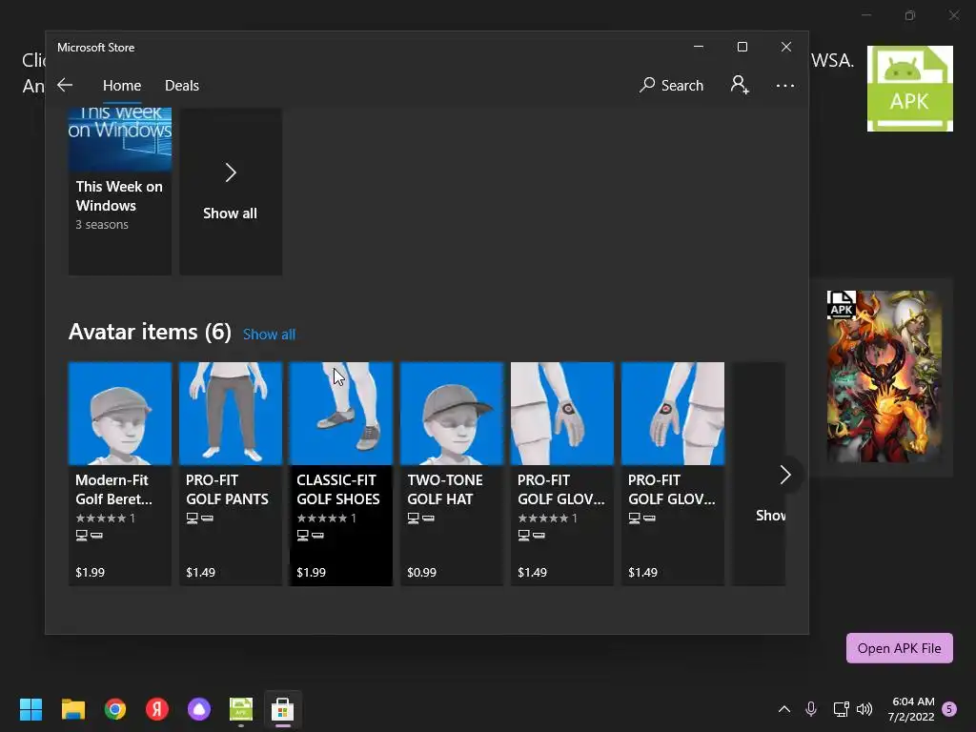The height and width of the screenshot is (732, 976).
Task: Open purple Alice assistant taskbar icon
Action: tap(199, 709)
